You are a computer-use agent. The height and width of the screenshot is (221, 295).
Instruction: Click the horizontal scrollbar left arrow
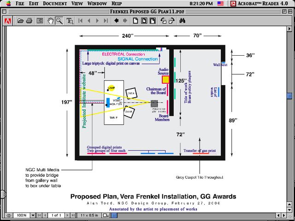(278, 215)
